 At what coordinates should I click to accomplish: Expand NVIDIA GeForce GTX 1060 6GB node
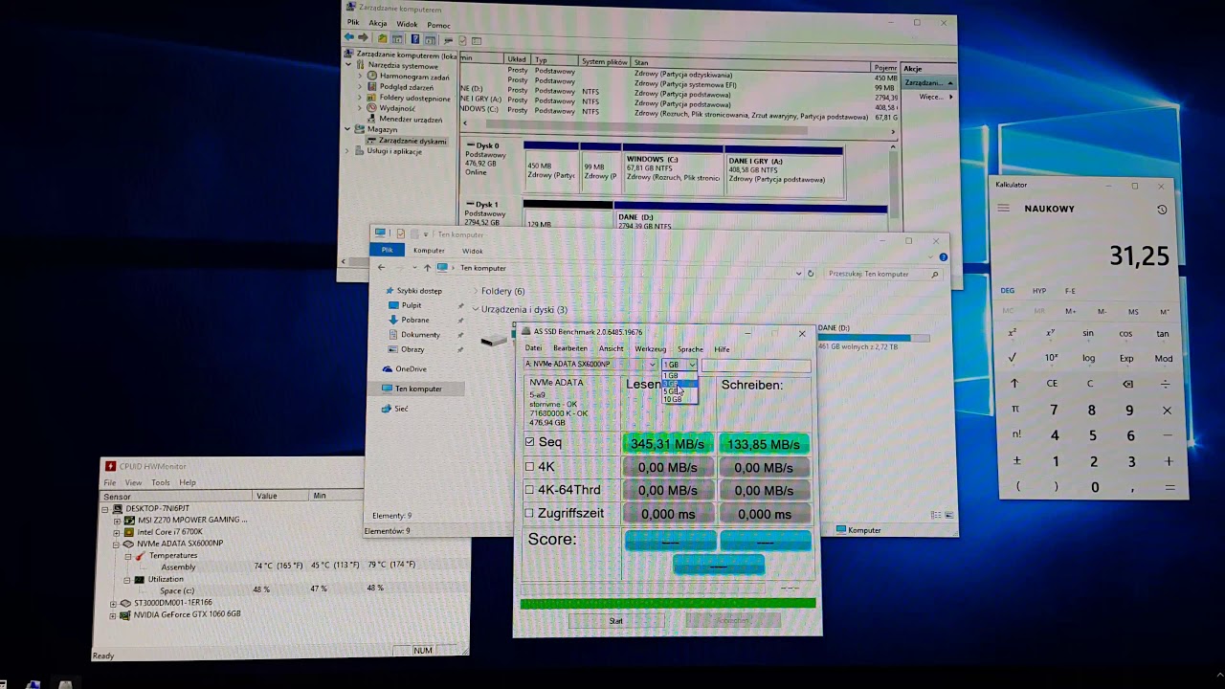click(114, 614)
